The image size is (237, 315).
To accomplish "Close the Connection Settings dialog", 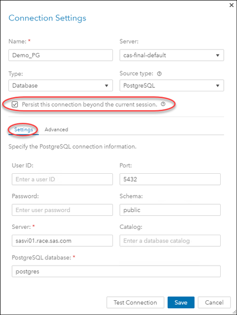I will pyautogui.click(x=232, y=5).
